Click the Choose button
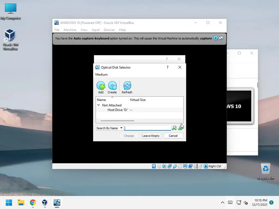 tap(129, 136)
